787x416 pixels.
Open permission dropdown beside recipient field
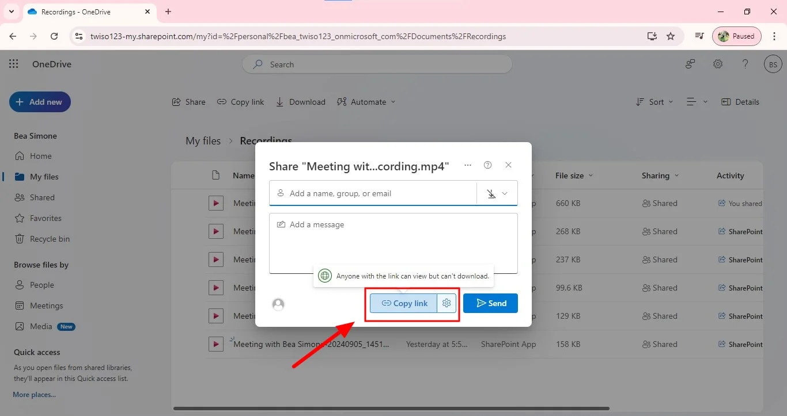pyautogui.click(x=497, y=193)
